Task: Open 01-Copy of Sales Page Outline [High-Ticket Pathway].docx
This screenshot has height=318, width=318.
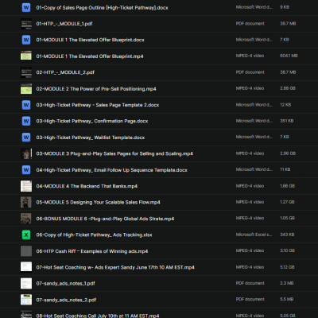Action: pyautogui.click(x=102, y=8)
